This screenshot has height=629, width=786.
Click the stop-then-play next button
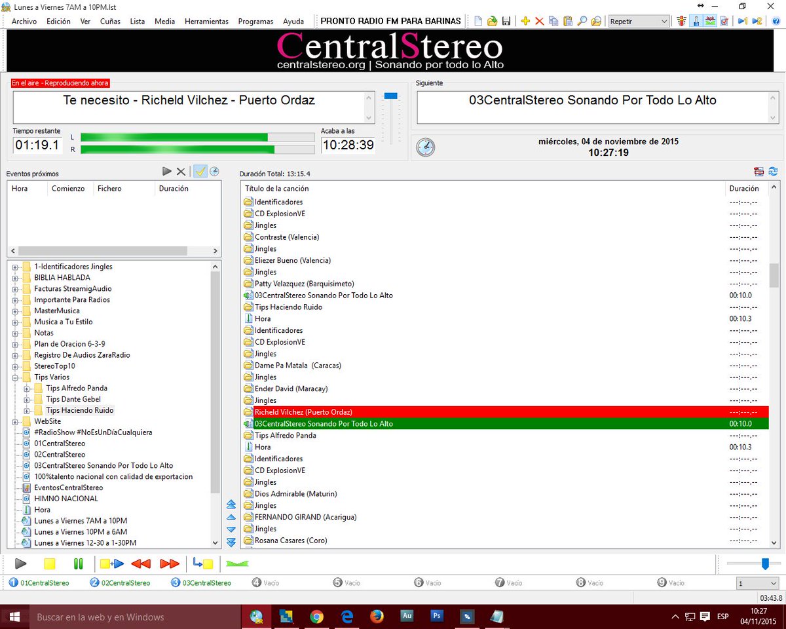(x=111, y=563)
